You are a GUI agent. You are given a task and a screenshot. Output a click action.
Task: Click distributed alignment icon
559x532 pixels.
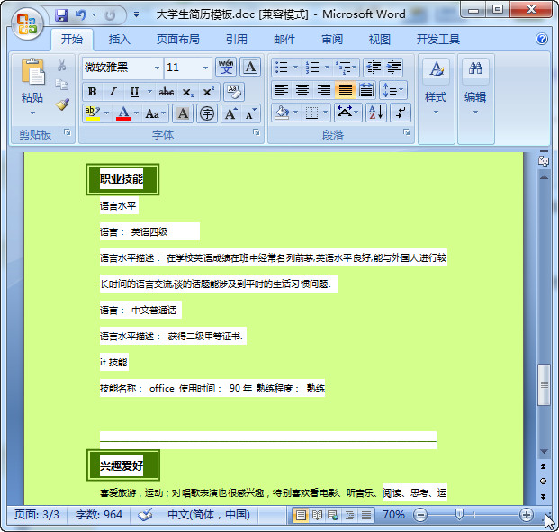(366, 90)
